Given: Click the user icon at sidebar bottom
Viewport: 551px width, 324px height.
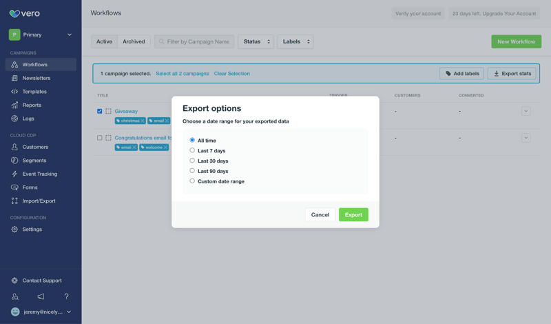Looking at the screenshot, I should point(14,296).
